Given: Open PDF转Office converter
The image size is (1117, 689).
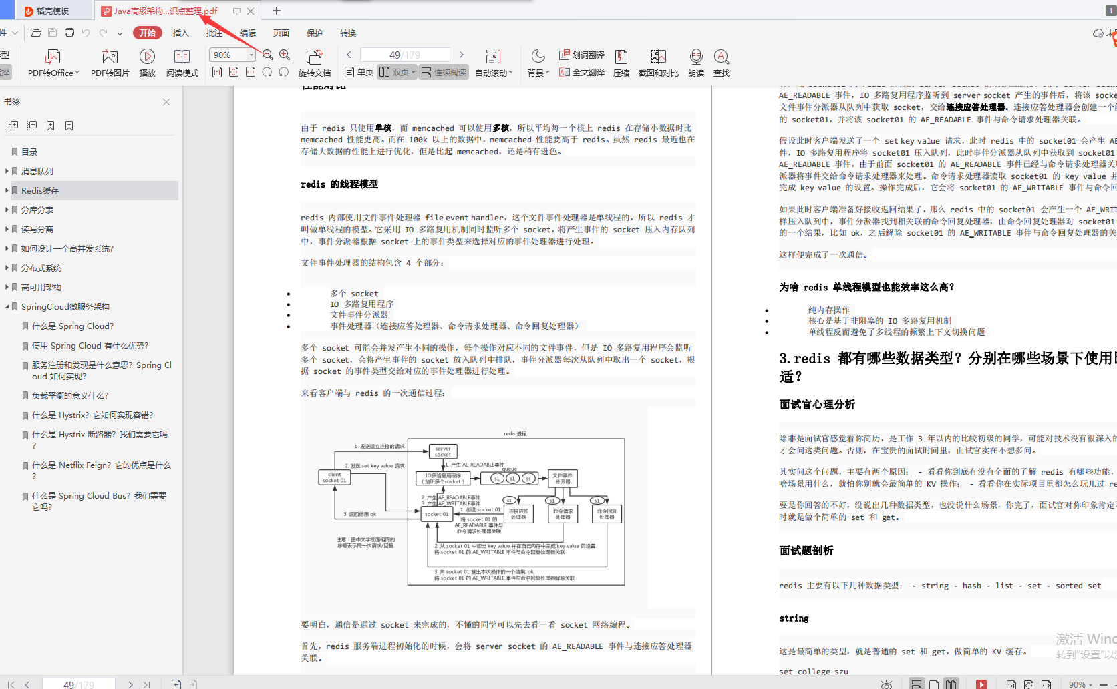Looking at the screenshot, I should point(53,63).
